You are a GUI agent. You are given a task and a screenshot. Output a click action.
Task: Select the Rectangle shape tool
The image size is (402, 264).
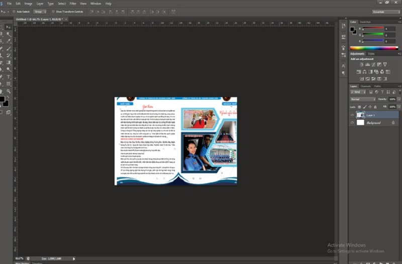click(x=9, y=84)
